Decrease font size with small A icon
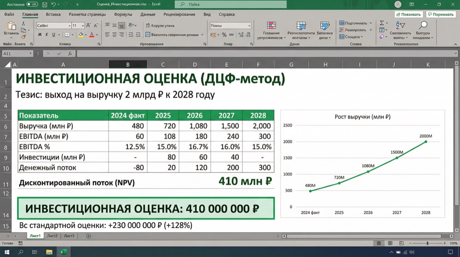This screenshot has width=460, height=257. click(96, 25)
